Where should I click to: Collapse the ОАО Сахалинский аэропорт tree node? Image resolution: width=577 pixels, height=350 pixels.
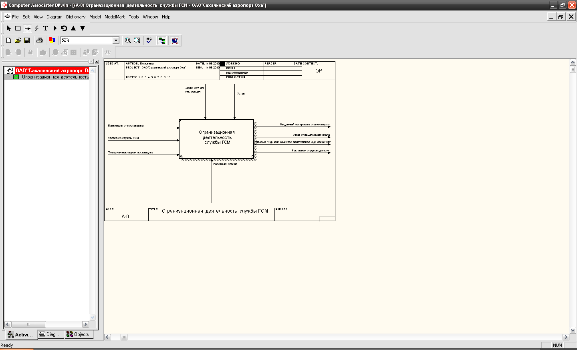(x=10, y=70)
